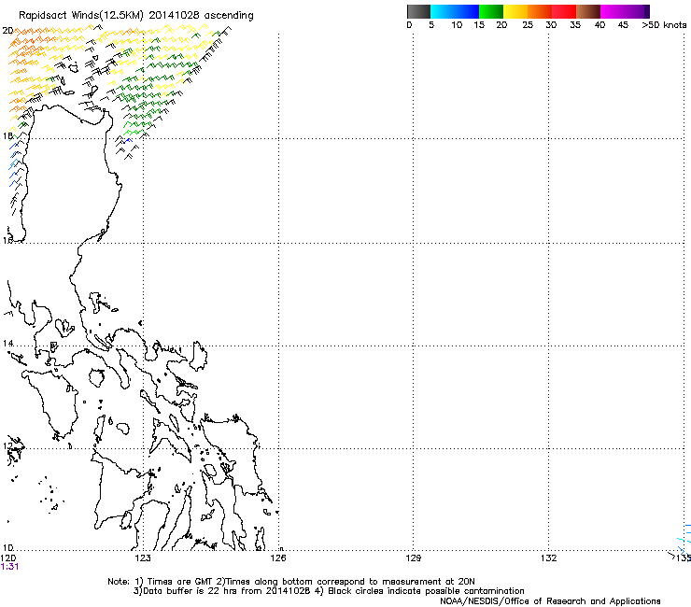The height and width of the screenshot is (607, 691).
Task: Click the 132 longitude axis label
Action: (x=548, y=558)
